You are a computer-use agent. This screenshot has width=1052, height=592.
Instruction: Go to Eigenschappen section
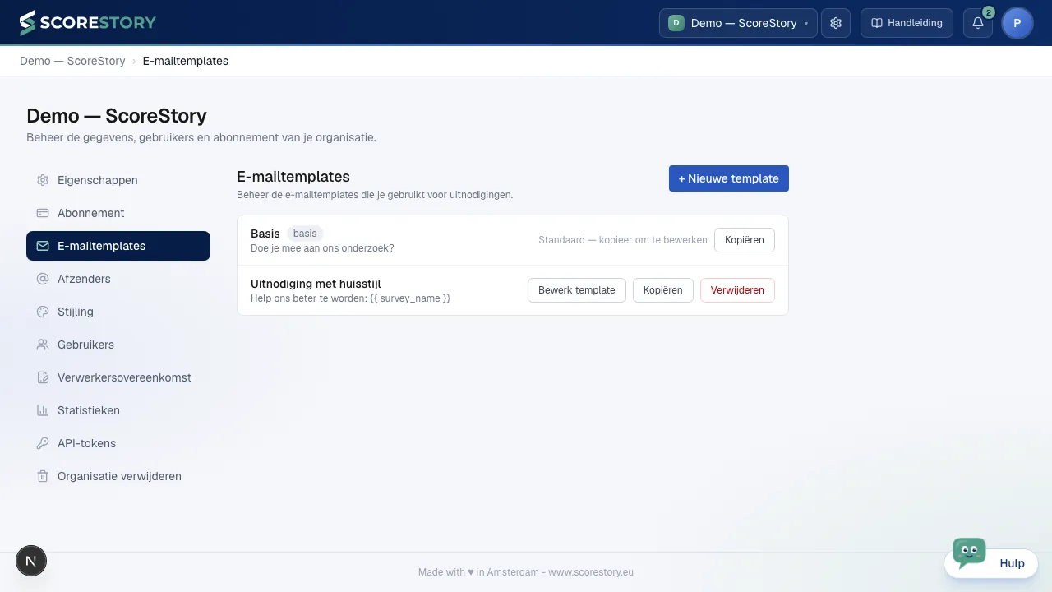[118, 180]
